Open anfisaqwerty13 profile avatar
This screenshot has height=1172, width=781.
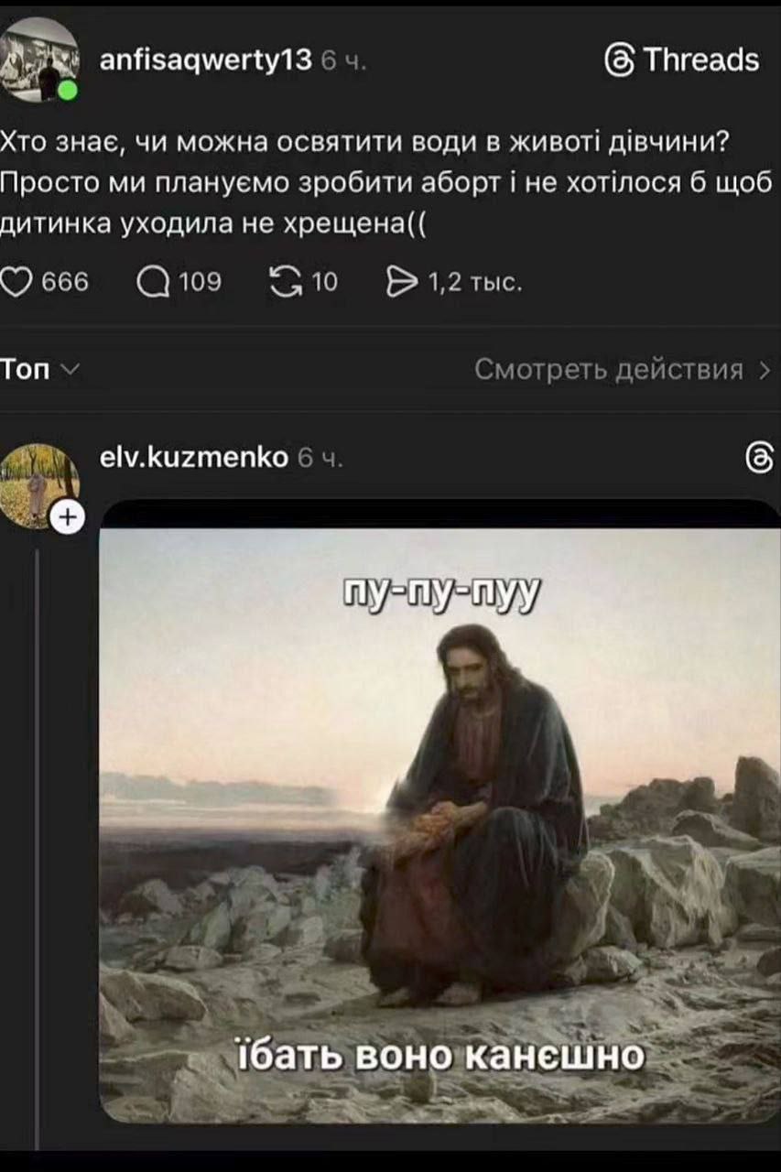pos(40,58)
